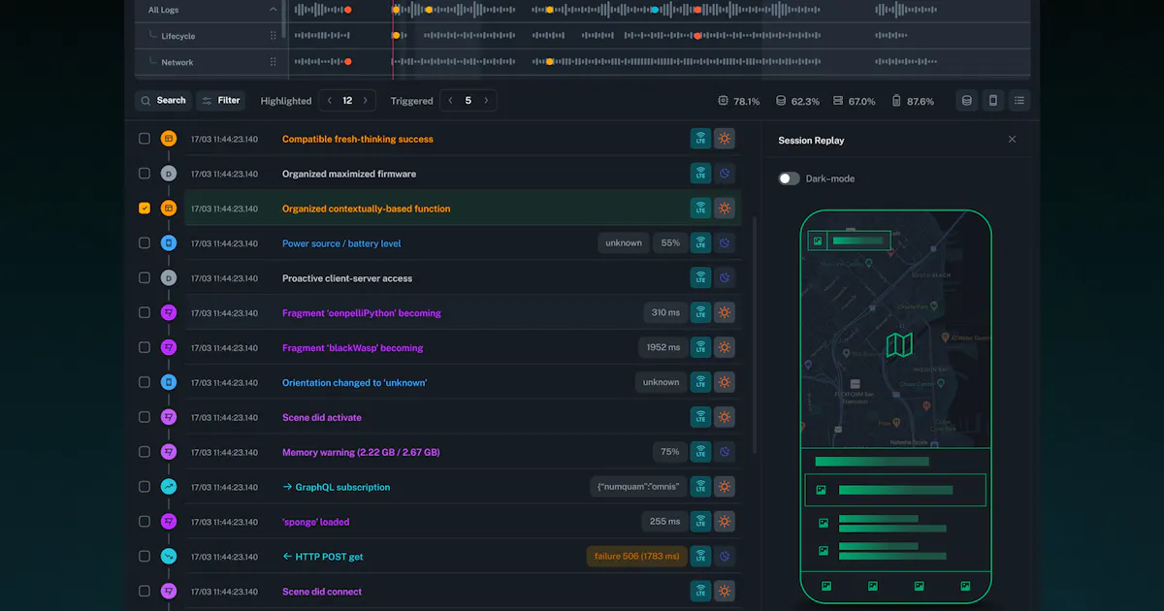The height and width of the screenshot is (611, 1164).
Task: Click LTE icon on Power source row
Action: coord(700,243)
